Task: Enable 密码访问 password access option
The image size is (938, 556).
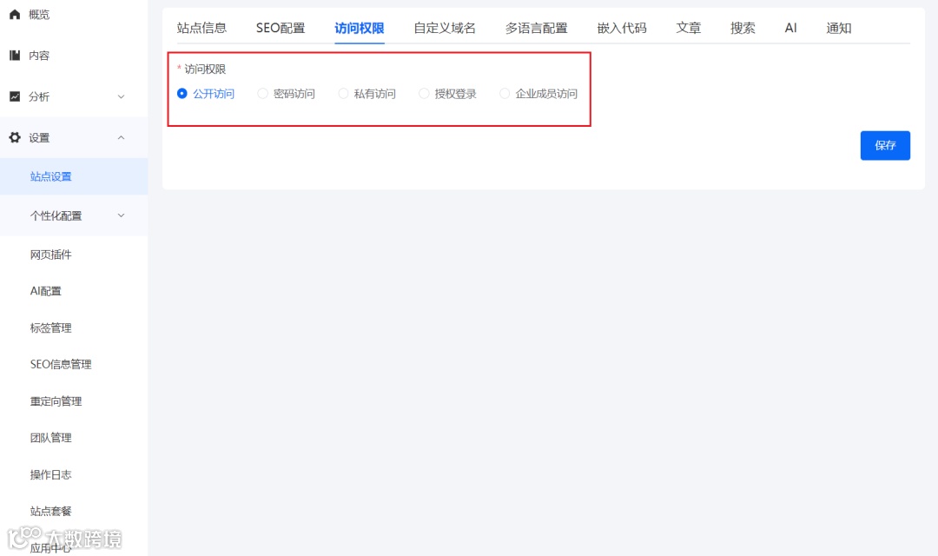Action: click(262, 94)
